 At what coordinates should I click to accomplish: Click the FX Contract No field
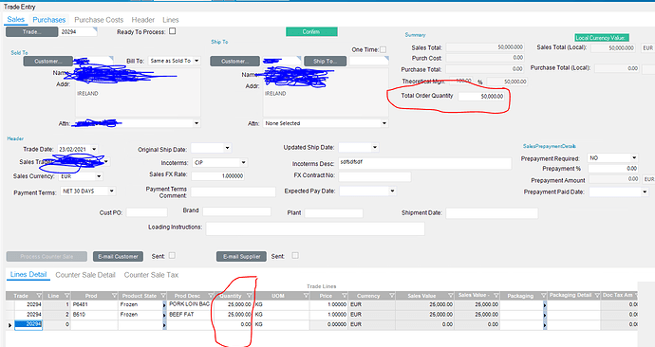pyautogui.click(x=375, y=176)
